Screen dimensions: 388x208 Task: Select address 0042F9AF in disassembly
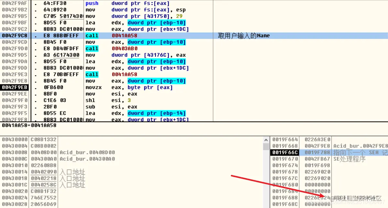click(15, 3)
